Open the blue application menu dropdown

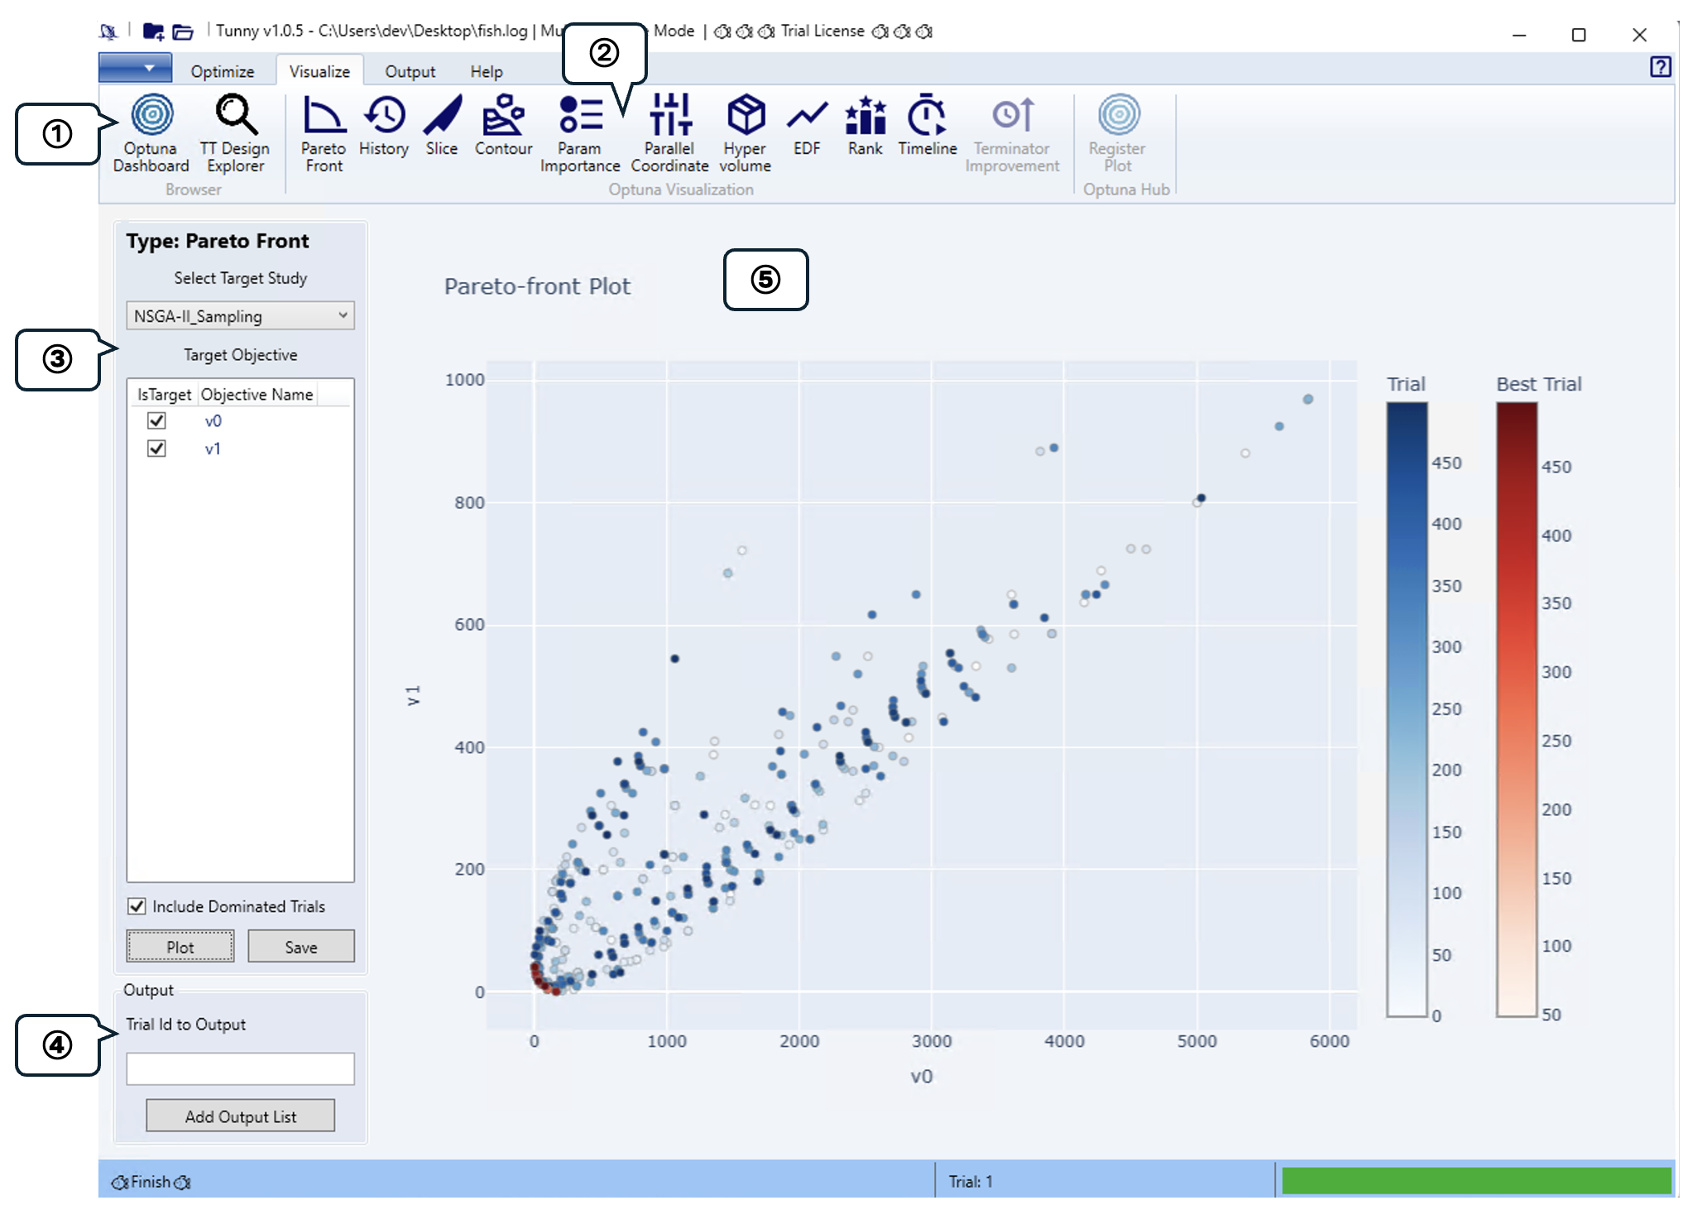(x=136, y=68)
